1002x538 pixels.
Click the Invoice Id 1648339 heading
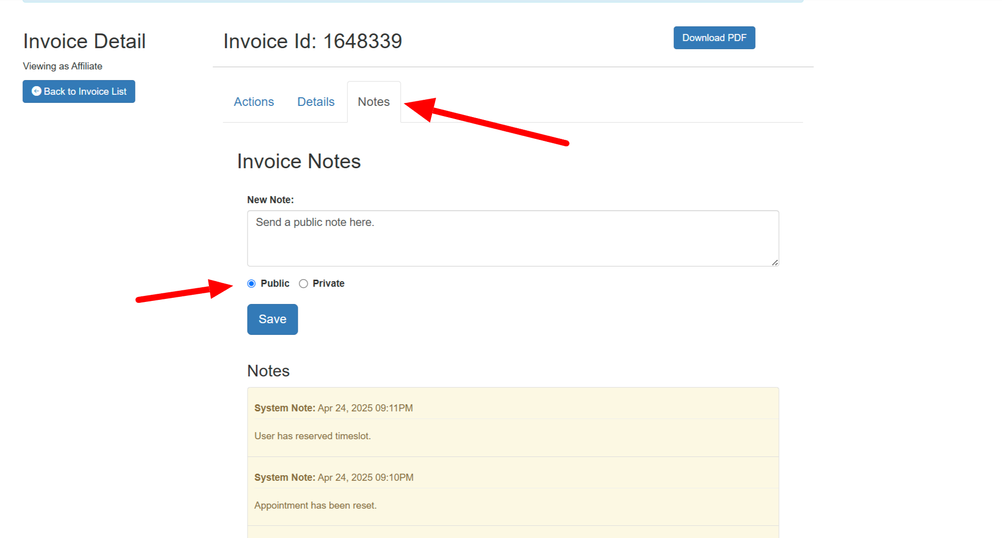[x=312, y=42]
